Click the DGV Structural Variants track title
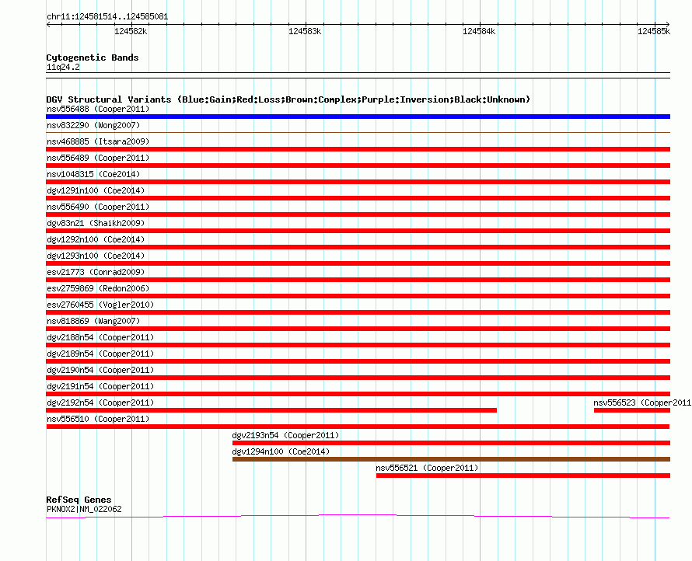 288,99
